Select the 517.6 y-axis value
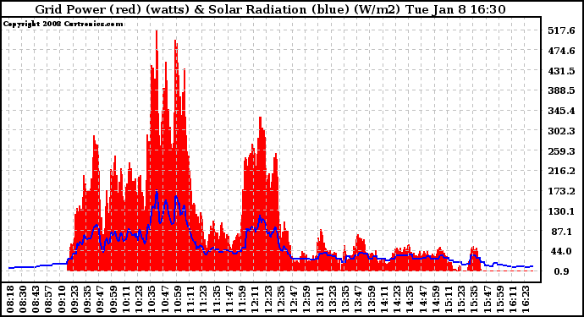Screen dimensions: 584x317 click(561, 30)
